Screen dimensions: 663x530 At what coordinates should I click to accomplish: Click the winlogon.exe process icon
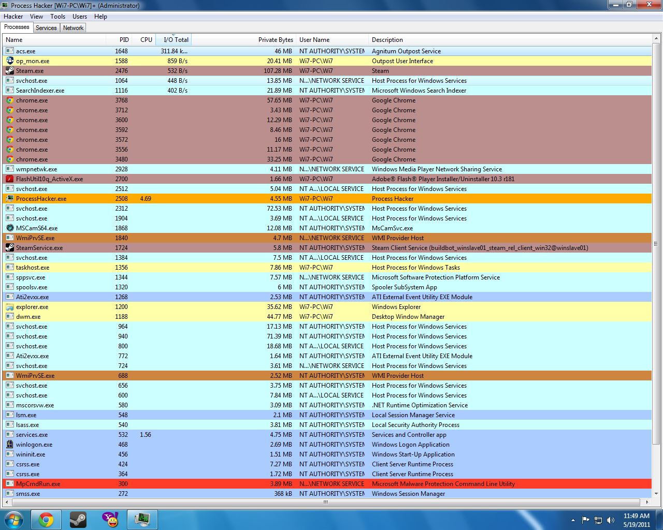10,444
